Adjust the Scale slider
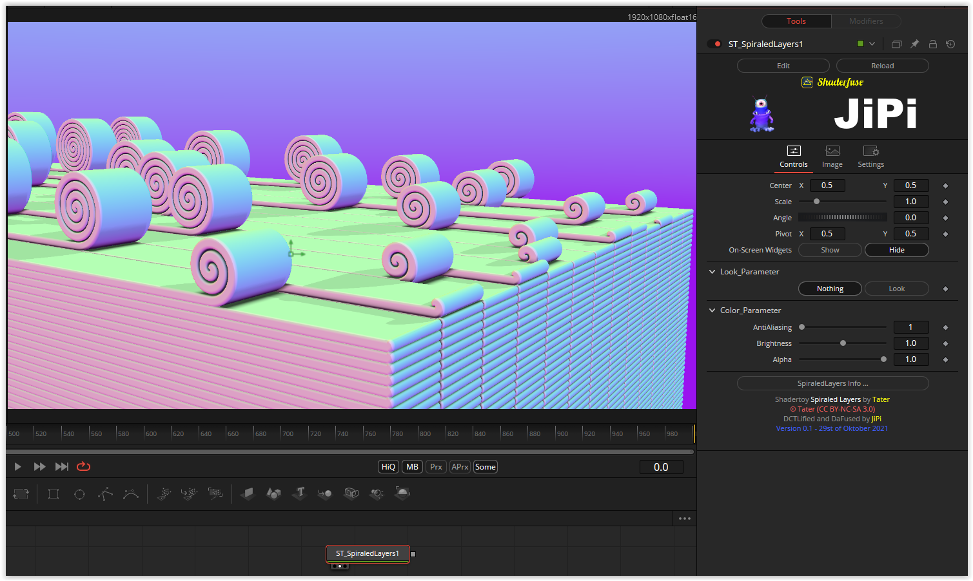 point(843,202)
